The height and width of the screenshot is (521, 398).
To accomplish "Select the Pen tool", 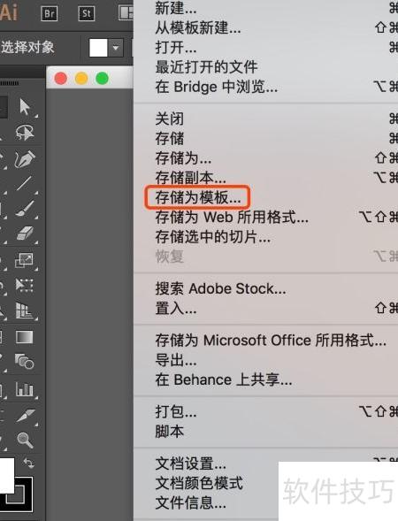I will [x=25, y=158].
